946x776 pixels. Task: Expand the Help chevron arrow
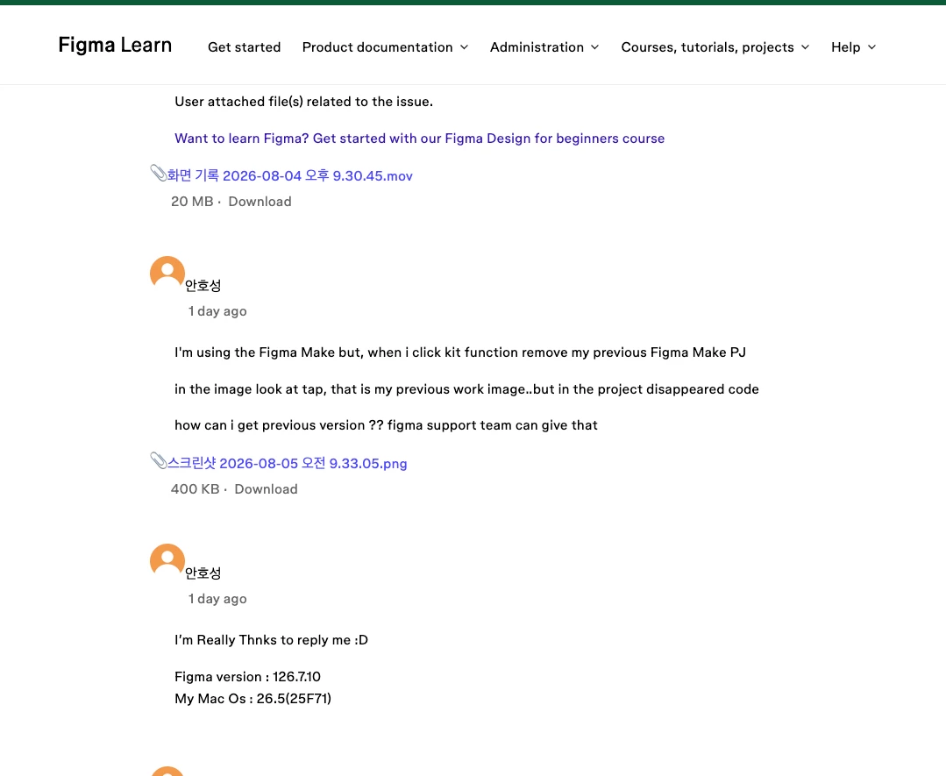871,47
